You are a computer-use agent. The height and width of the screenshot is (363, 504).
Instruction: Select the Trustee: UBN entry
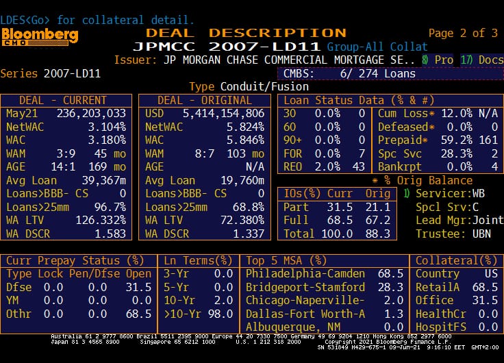pos(453,234)
